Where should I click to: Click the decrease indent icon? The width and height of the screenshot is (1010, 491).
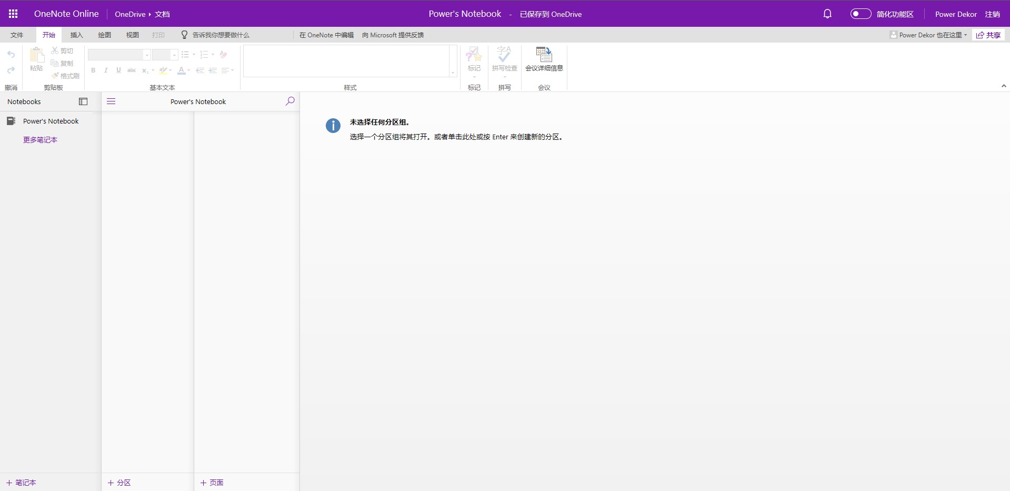tap(200, 70)
